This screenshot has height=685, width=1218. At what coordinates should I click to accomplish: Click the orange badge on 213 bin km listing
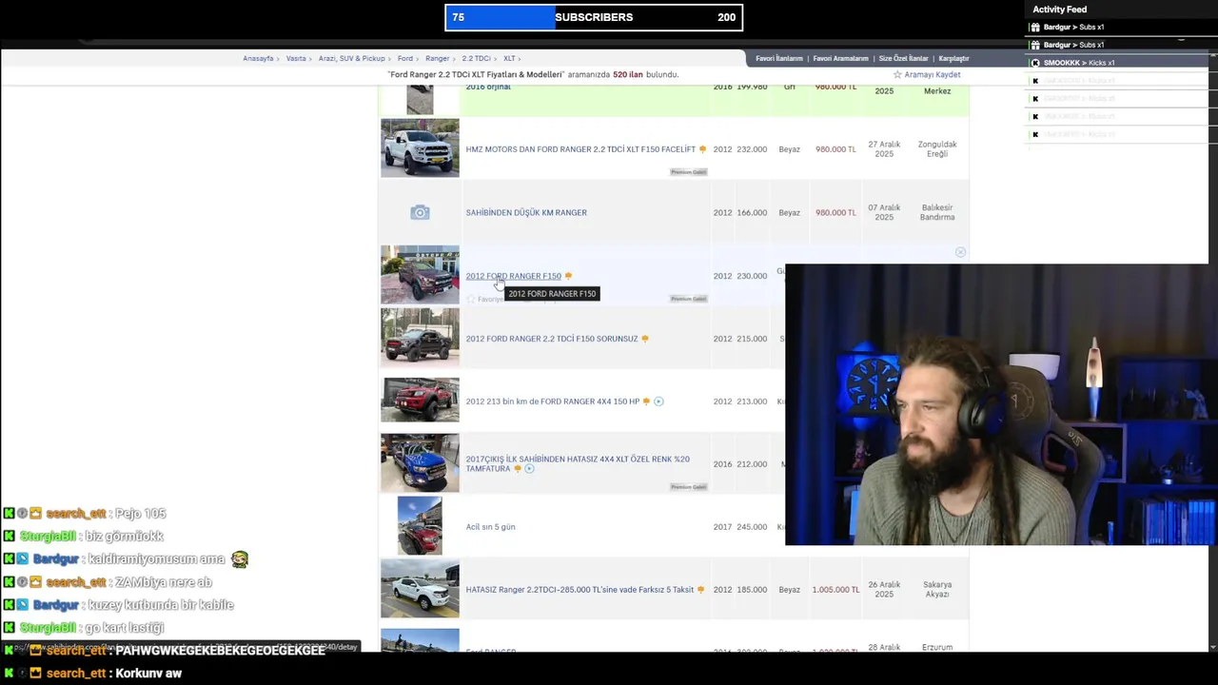coord(646,401)
